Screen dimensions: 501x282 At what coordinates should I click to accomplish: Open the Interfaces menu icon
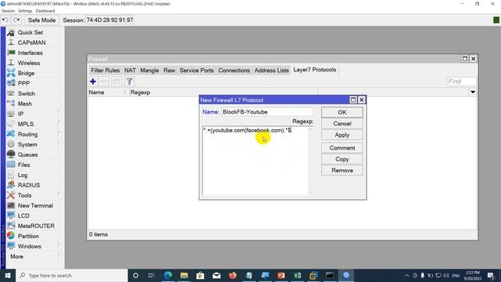pos(11,52)
